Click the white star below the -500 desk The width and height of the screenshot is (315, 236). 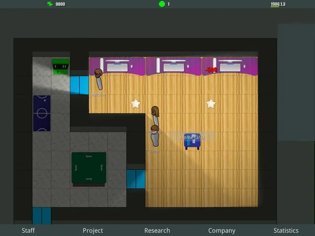211,104
